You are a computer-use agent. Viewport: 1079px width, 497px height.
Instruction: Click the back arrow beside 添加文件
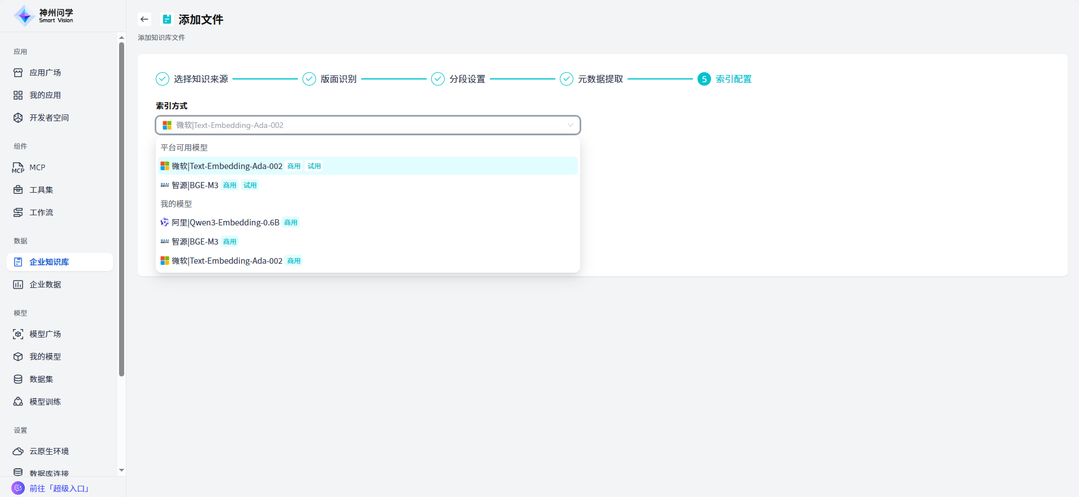tap(144, 19)
